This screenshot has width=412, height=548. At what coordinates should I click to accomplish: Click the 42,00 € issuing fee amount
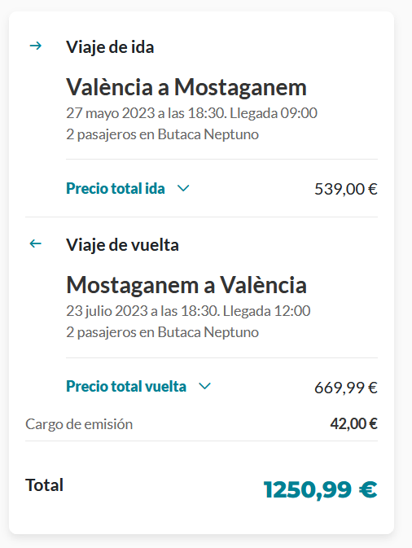pos(353,423)
